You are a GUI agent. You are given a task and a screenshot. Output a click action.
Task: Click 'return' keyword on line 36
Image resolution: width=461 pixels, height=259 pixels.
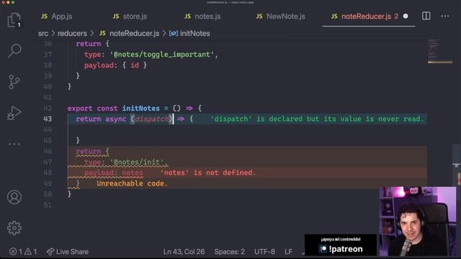point(88,44)
